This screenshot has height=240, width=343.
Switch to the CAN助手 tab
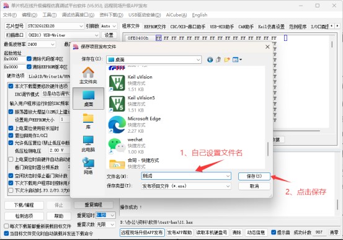(246, 27)
